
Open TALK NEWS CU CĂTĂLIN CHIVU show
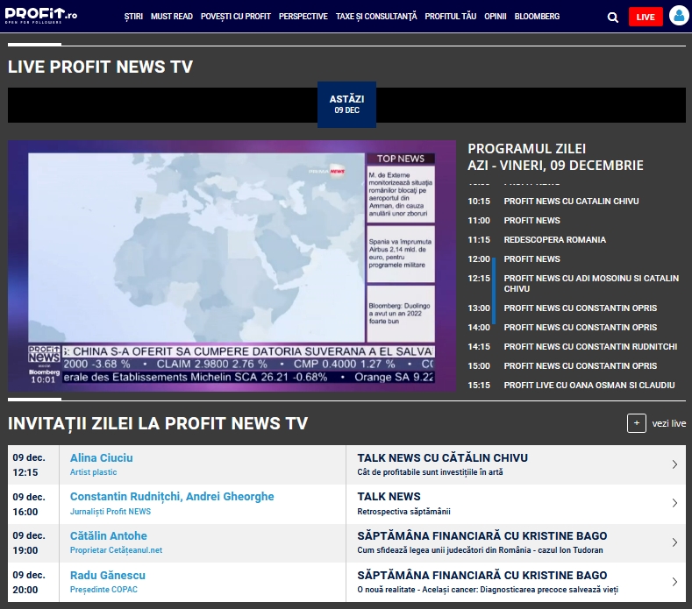click(442, 457)
